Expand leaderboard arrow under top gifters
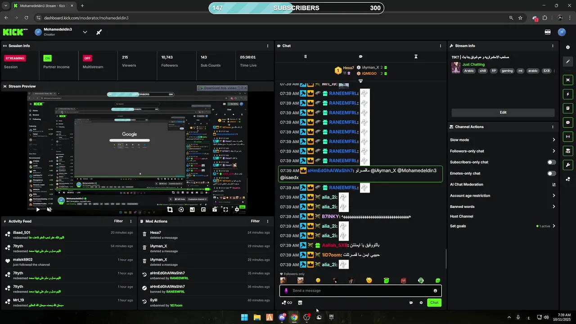Viewport: 576px width, 324px height. pyautogui.click(x=360, y=81)
